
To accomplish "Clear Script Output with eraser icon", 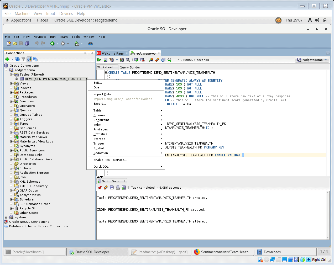I will click(106, 188).
